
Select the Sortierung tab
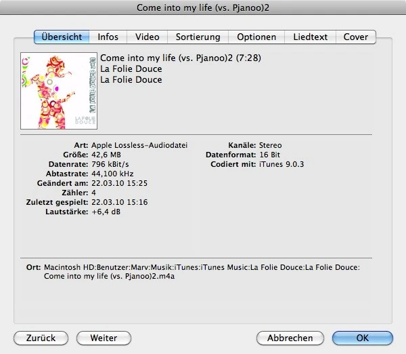coord(198,37)
